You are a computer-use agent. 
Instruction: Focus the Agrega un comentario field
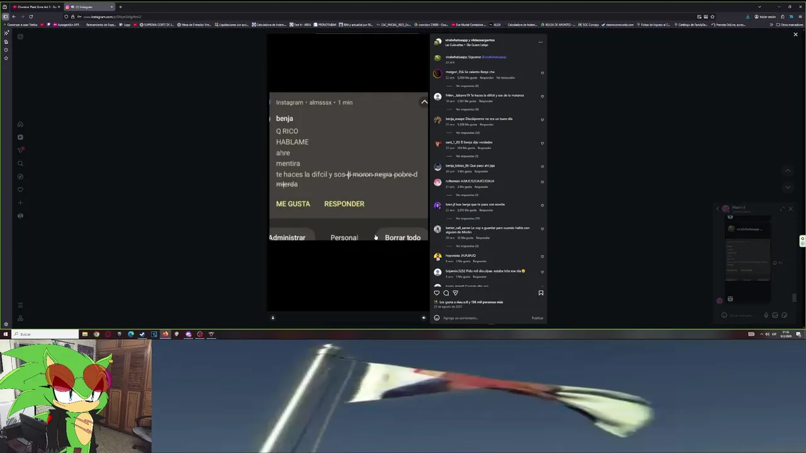[x=485, y=318]
